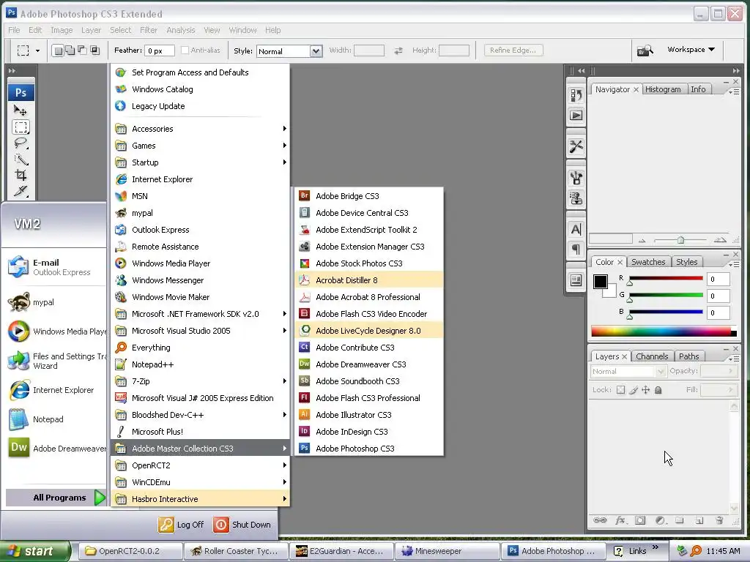Switch to the Swatches tab
The image size is (750, 562).
tap(648, 262)
